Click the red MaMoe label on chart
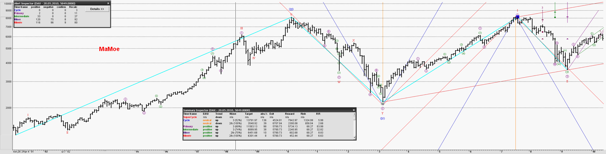 coord(109,49)
